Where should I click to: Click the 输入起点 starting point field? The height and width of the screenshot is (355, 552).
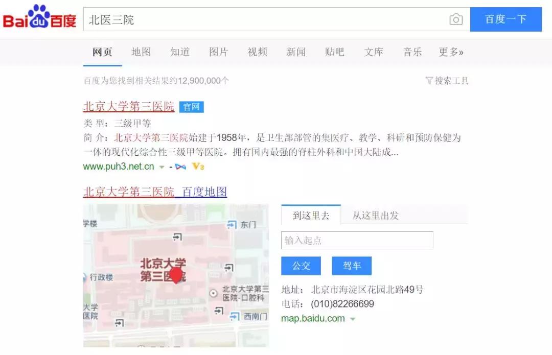[357, 240]
